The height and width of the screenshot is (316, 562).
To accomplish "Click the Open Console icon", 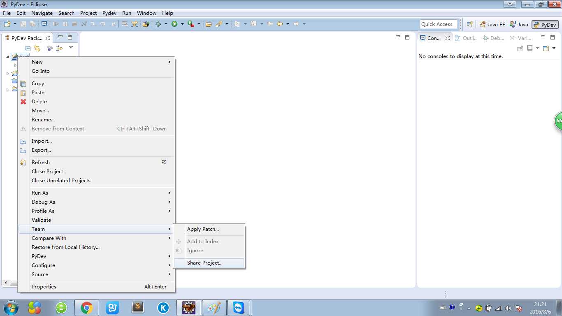I will point(546,48).
